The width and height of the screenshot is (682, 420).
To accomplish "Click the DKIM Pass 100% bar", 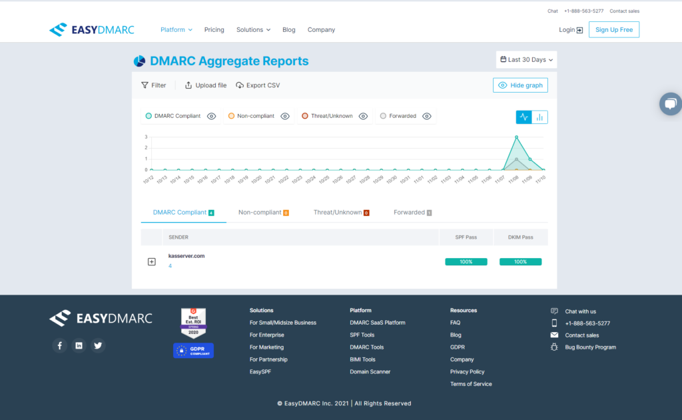I will tap(520, 261).
